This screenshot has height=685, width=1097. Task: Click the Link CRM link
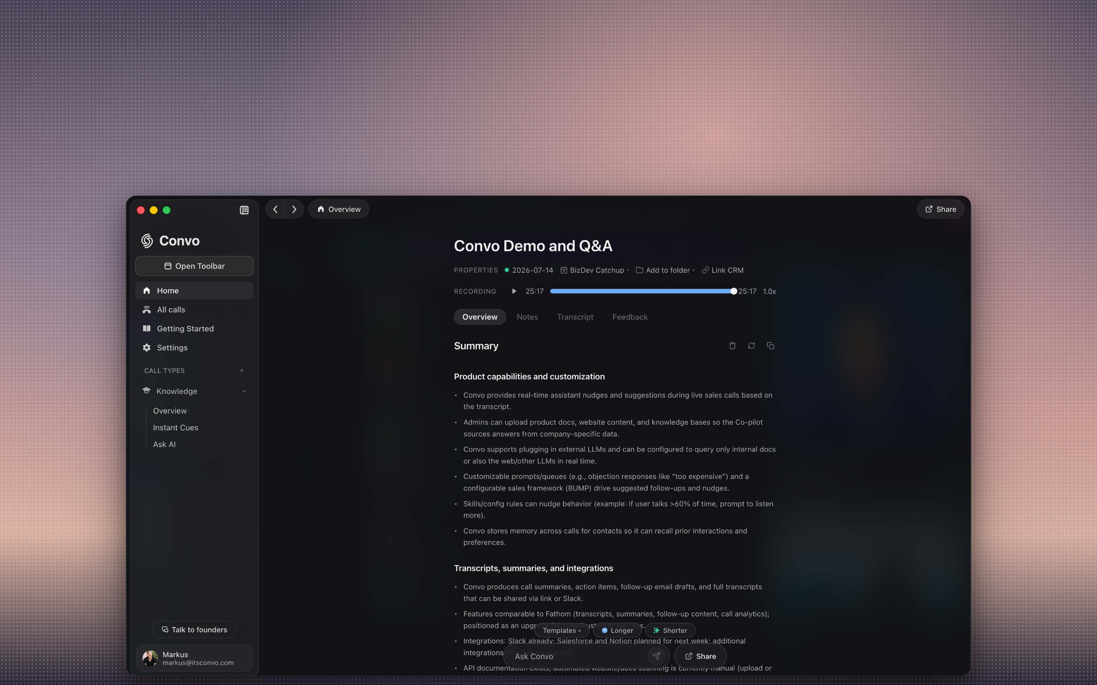(723, 270)
